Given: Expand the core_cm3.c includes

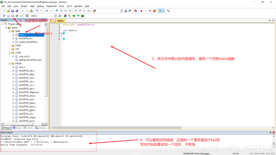Looking at the screenshot, I should pos(13,56).
